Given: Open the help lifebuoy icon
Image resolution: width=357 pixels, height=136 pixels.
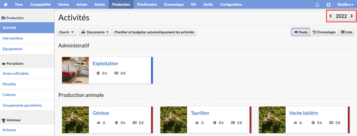Looking at the screenshot, I should [x=328, y=5].
